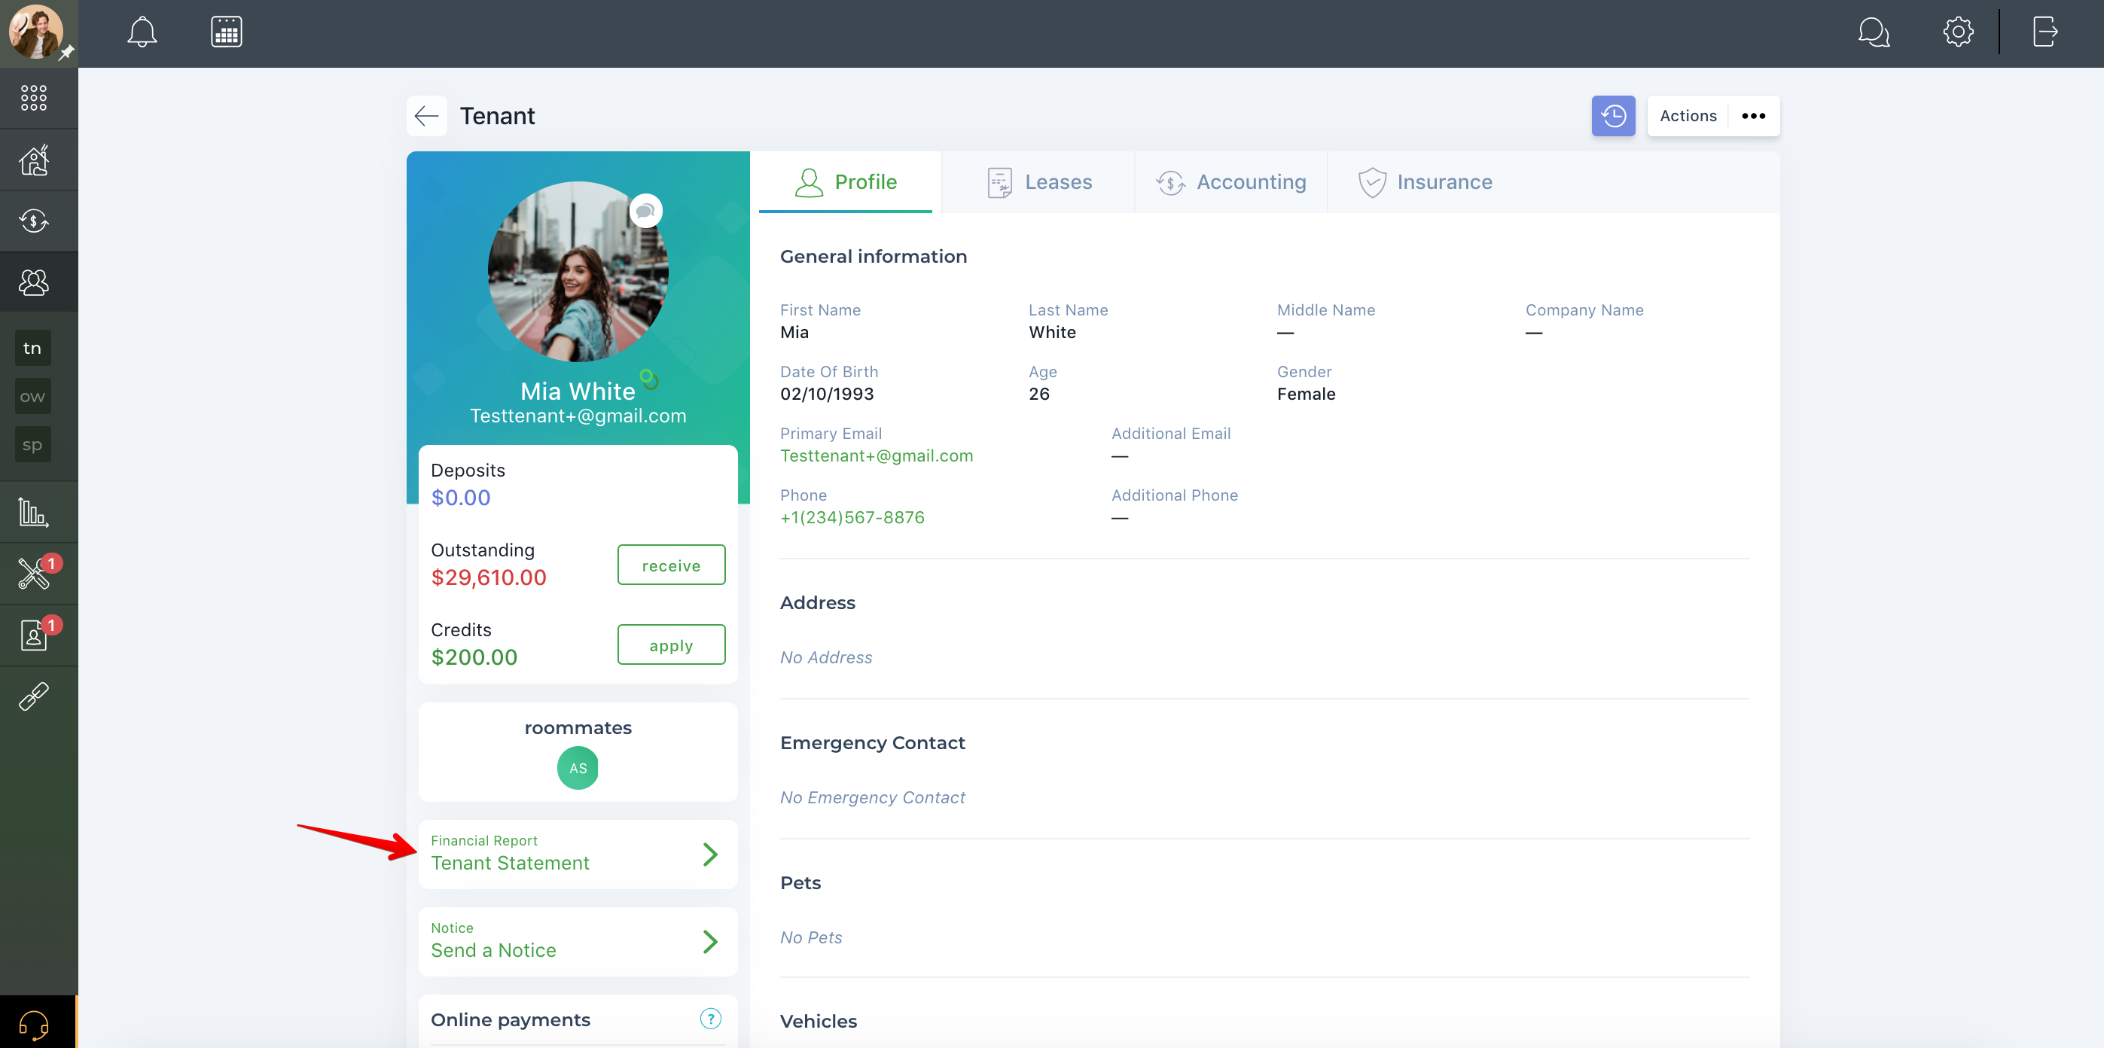Open settings gear icon

(x=1959, y=32)
